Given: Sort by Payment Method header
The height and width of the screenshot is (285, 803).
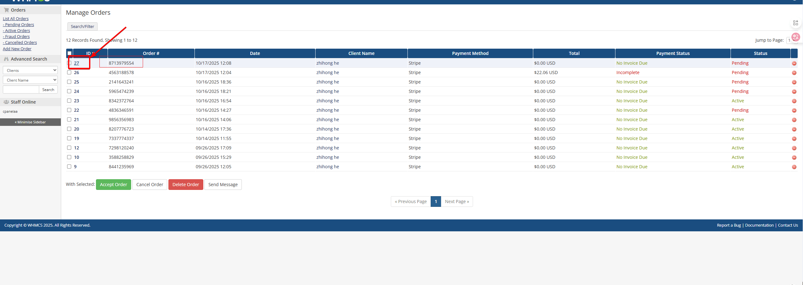Looking at the screenshot, I should [x=470, y=53].
